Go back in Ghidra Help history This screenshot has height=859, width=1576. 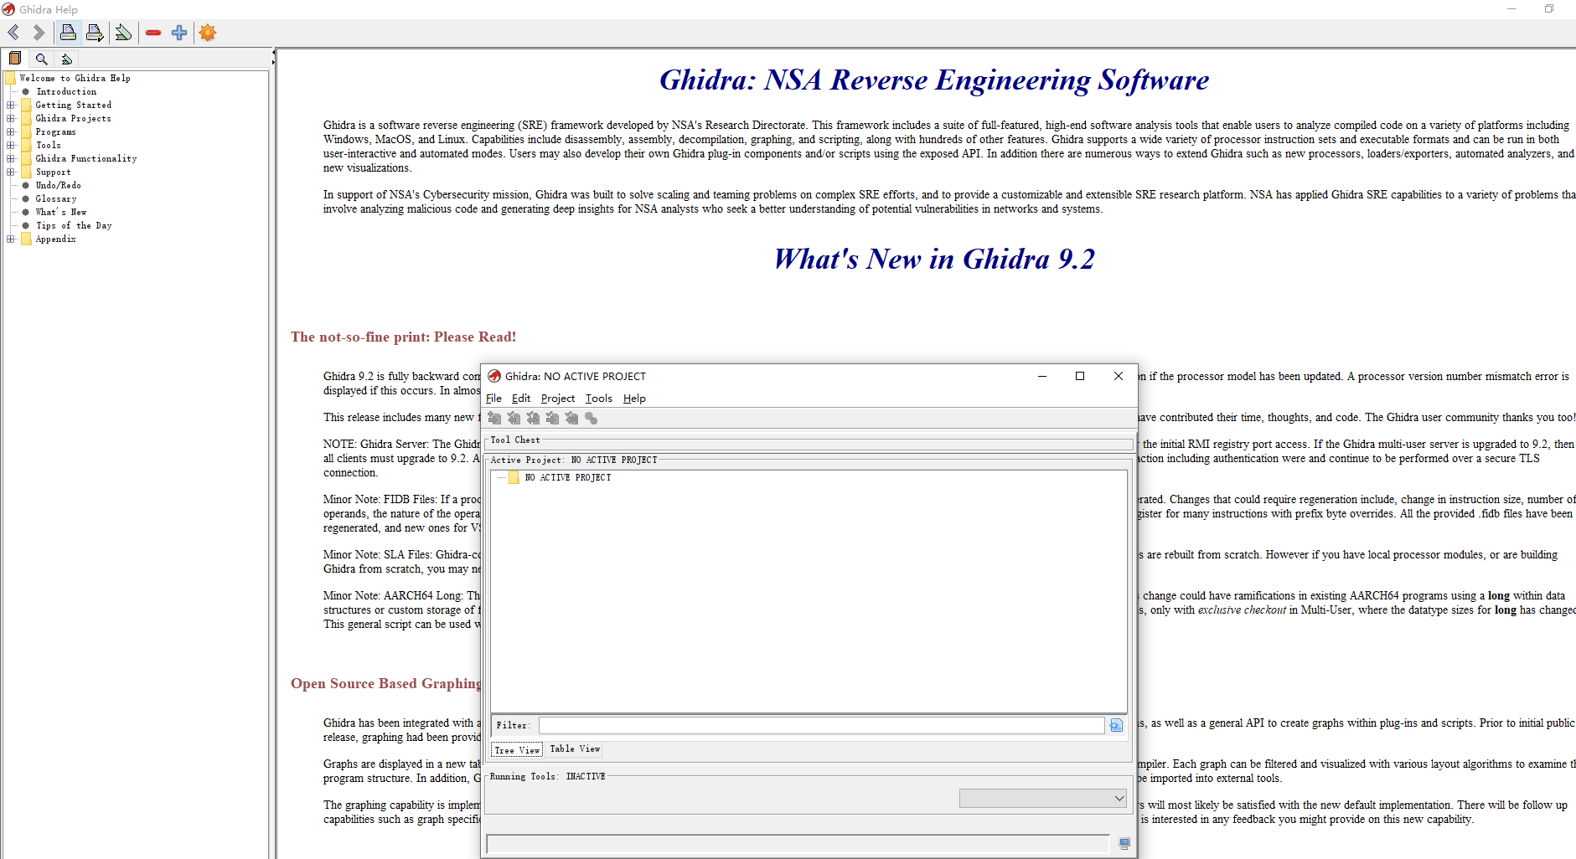pos(13,33)
